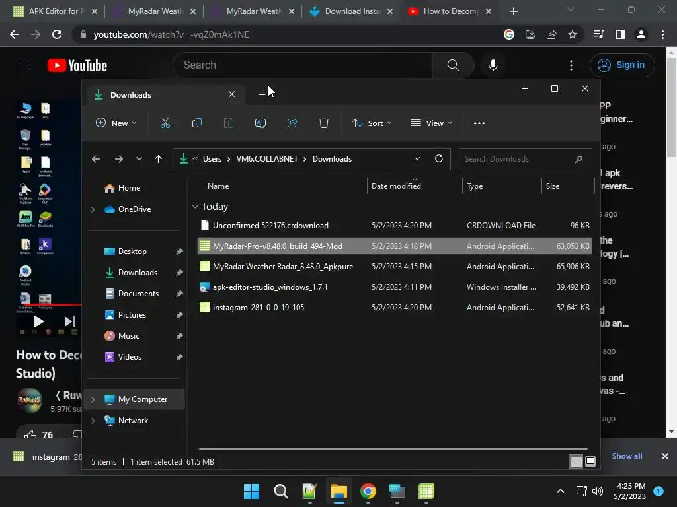Add a new File Explorer tab

[262, 95]
